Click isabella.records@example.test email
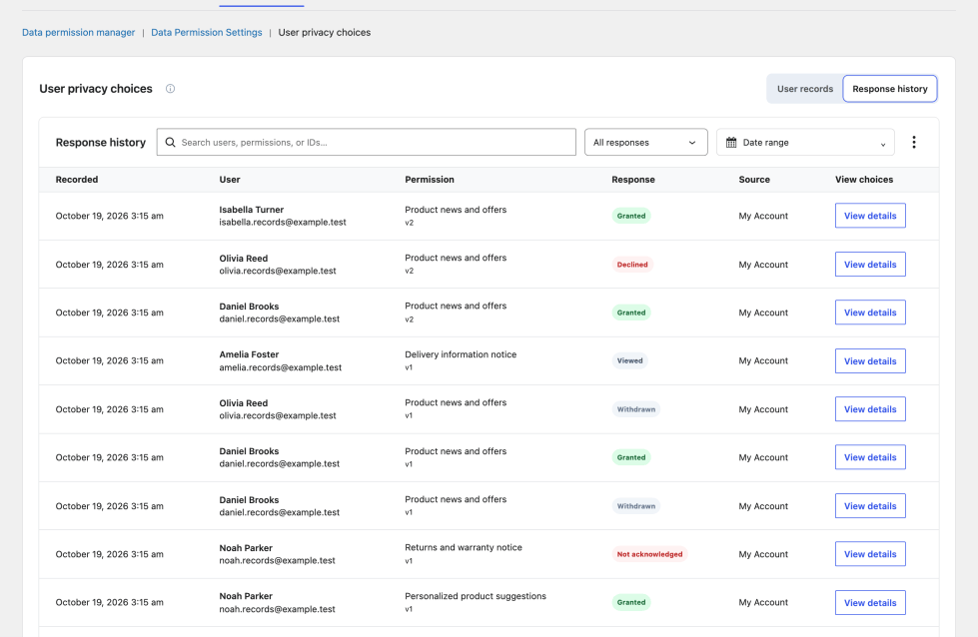This screenshot has width=978, height=637. [283, 223]
